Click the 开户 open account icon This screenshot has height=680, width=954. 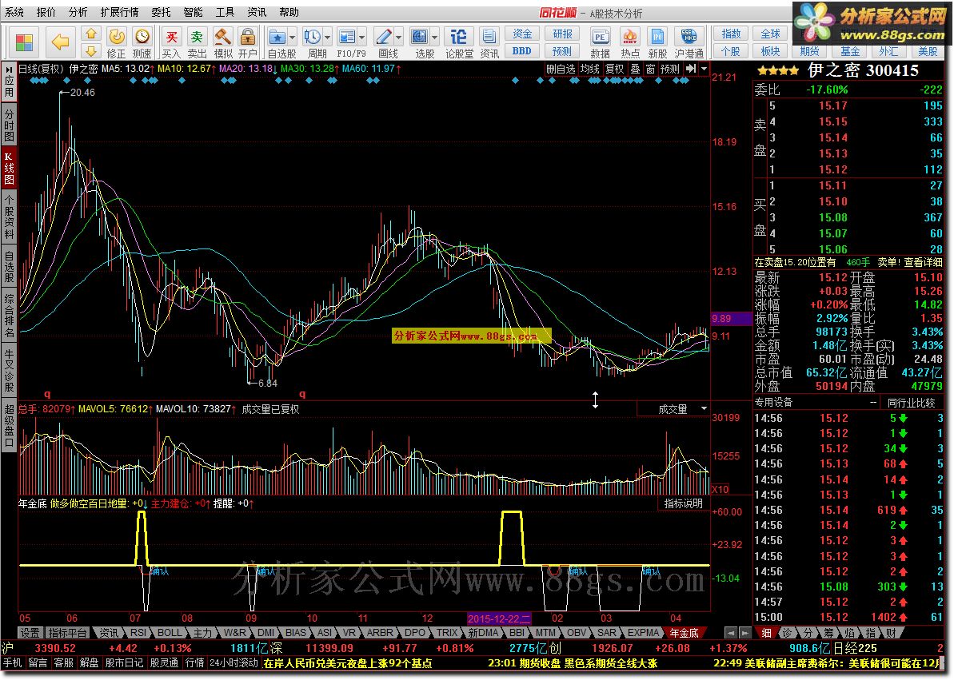pyautogui.click(x=248, y=43)
